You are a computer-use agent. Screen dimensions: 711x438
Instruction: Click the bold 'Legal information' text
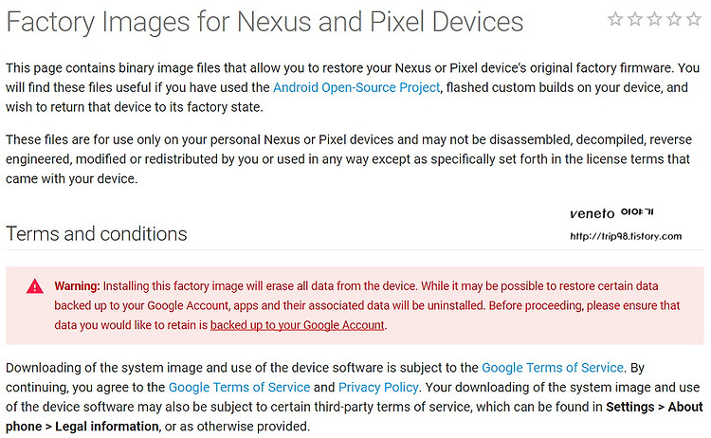(107, 427)
